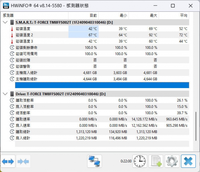Viewport: 200px width, 172px height.
Task: Select the 寫入速率 row label
Action: (x=23, y=125)
